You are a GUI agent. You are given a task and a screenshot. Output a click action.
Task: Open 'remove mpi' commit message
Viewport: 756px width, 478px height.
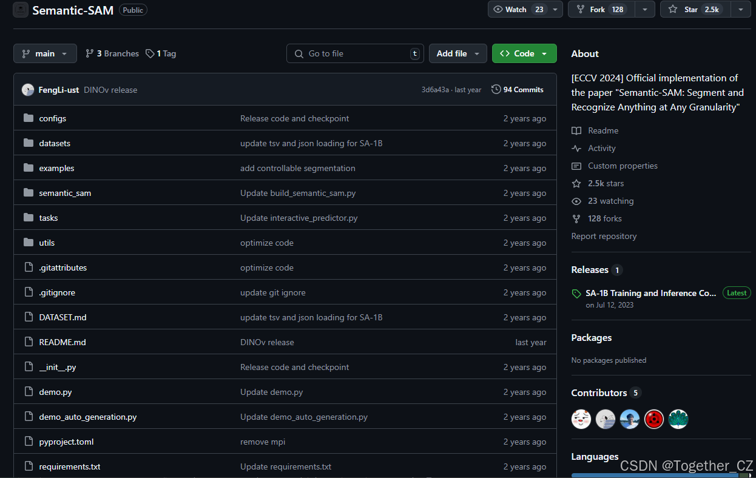263,442
